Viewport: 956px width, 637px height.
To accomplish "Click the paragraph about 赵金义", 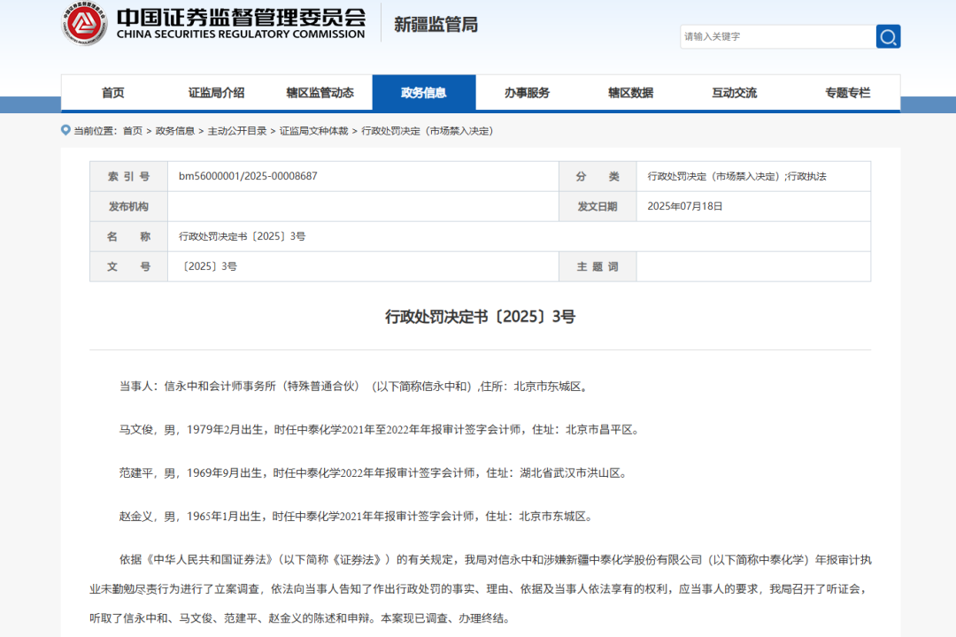I will tap(358, 517).
